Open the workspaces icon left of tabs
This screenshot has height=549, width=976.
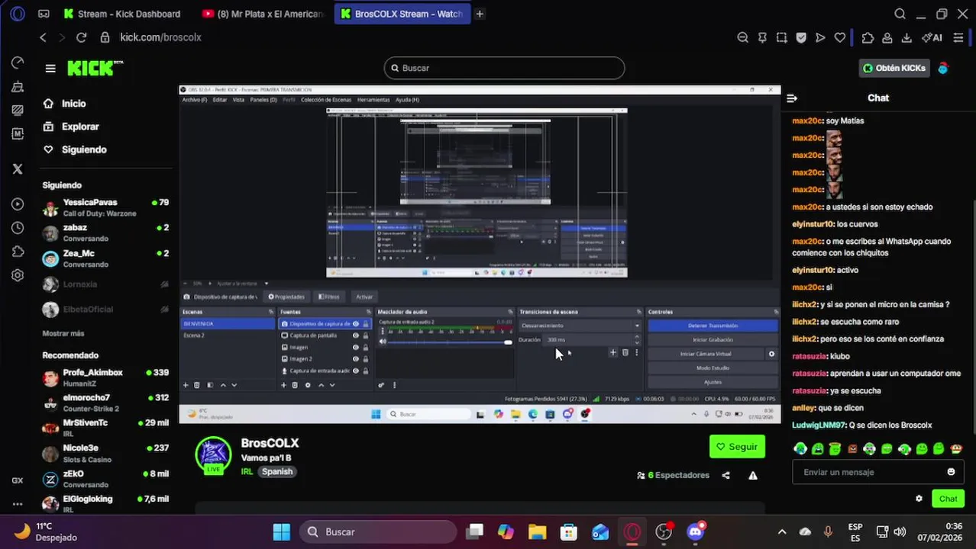(44, 14)
